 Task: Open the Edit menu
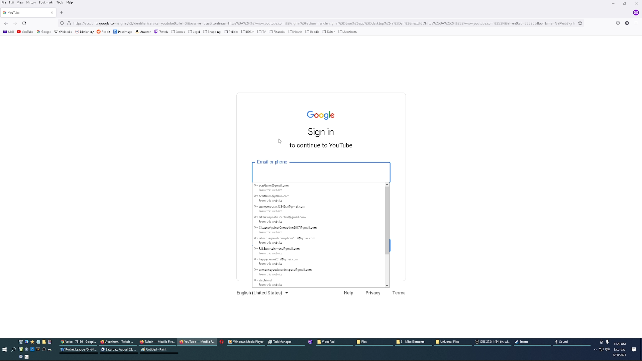[11, 3]
